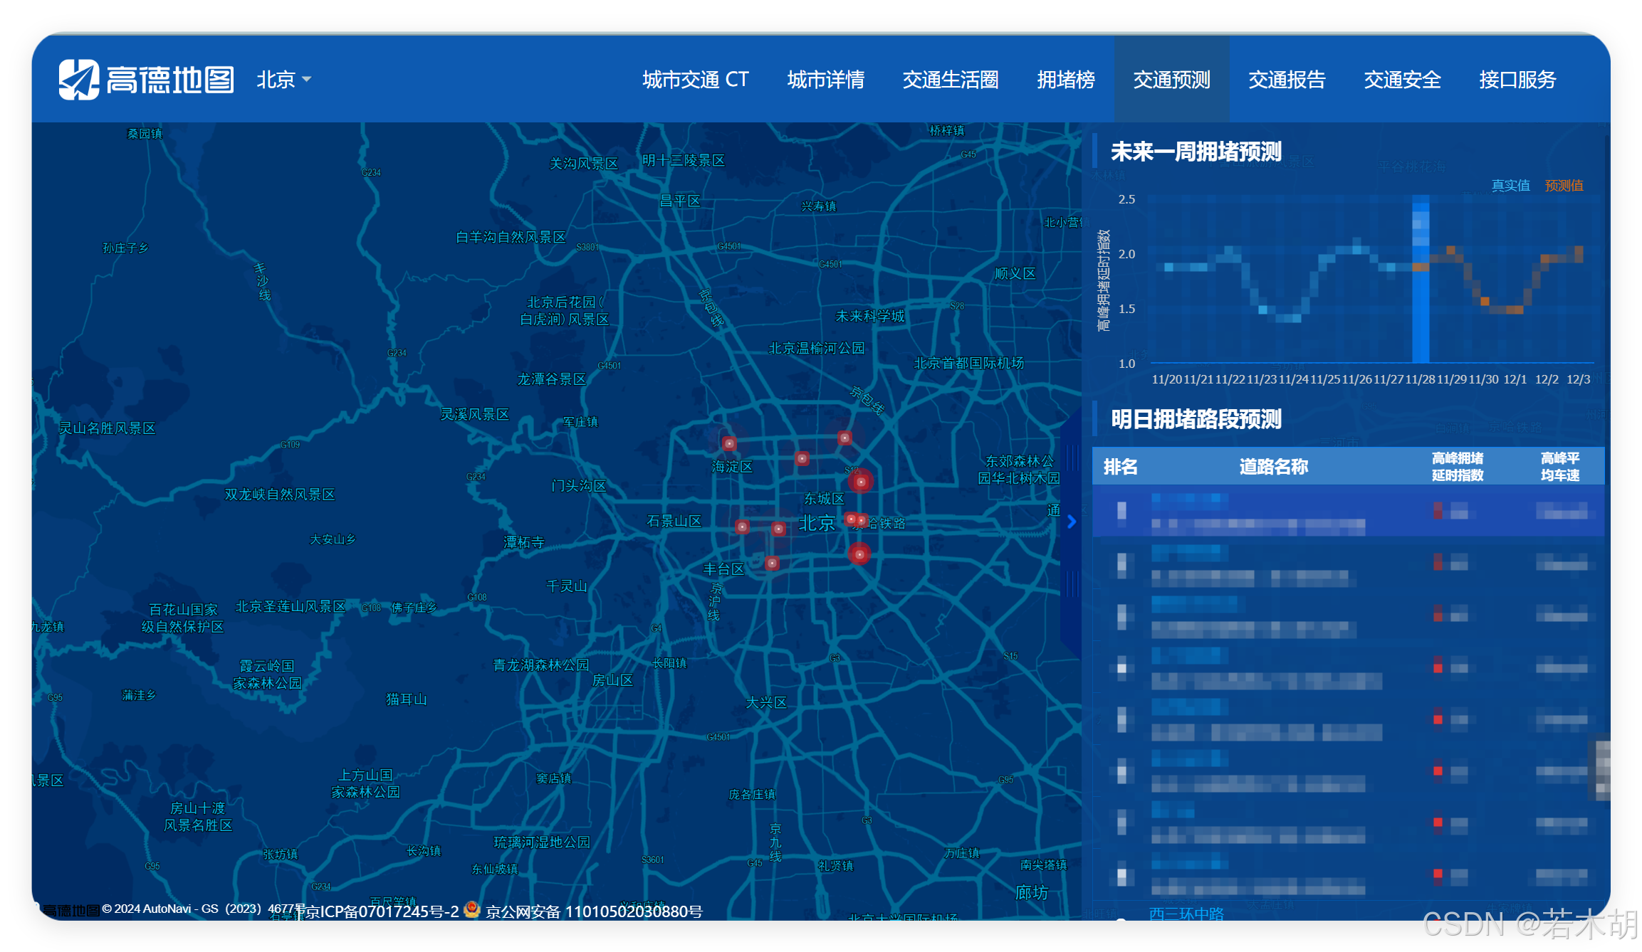Click the congestion marker nearest 石景山区 label
The image size is (1642, 952).
(x=742, y=527)
